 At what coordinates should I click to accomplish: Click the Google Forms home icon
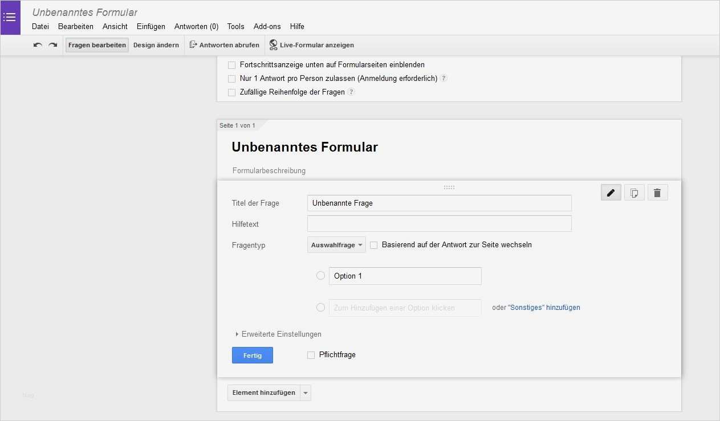[10, 17]
